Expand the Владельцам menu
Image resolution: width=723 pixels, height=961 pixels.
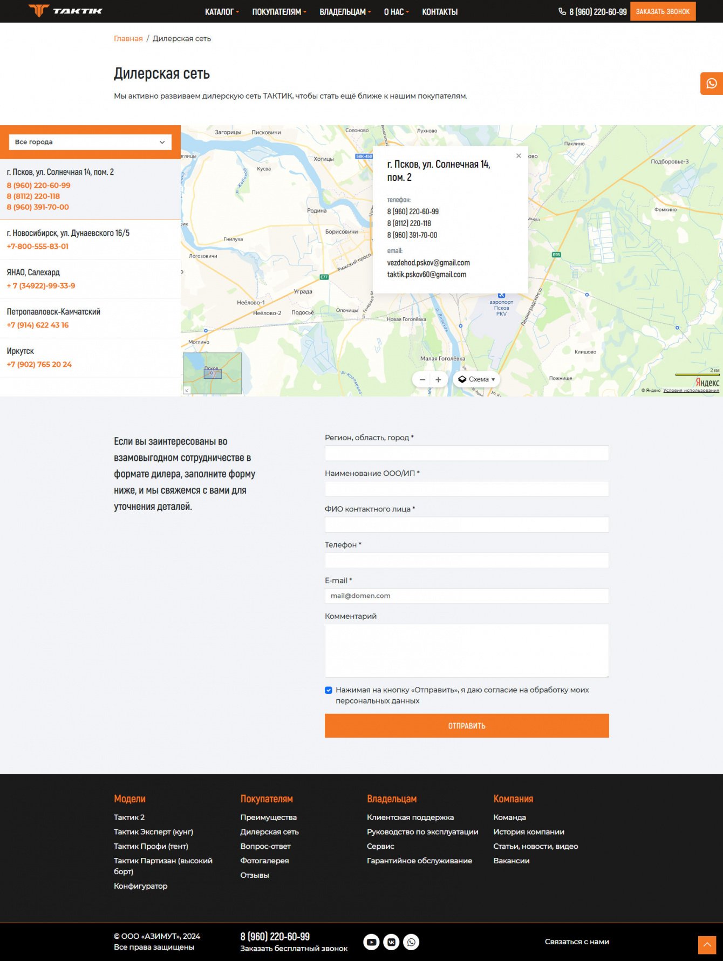345,12
